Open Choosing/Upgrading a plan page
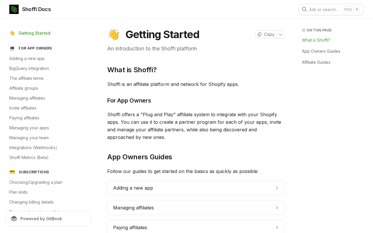 pyautogui.click(x=36, y=182)
